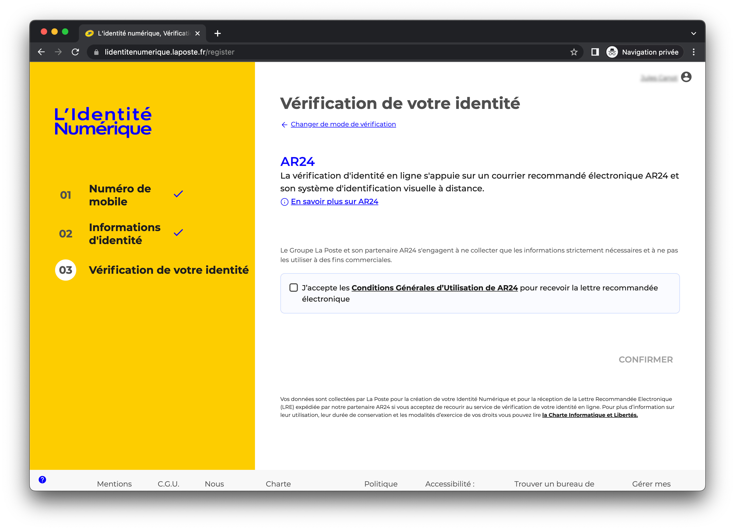The width and height of the screenshot is (735, 530).
Task: Click the 03 step number circle
Action: point(65,270)
